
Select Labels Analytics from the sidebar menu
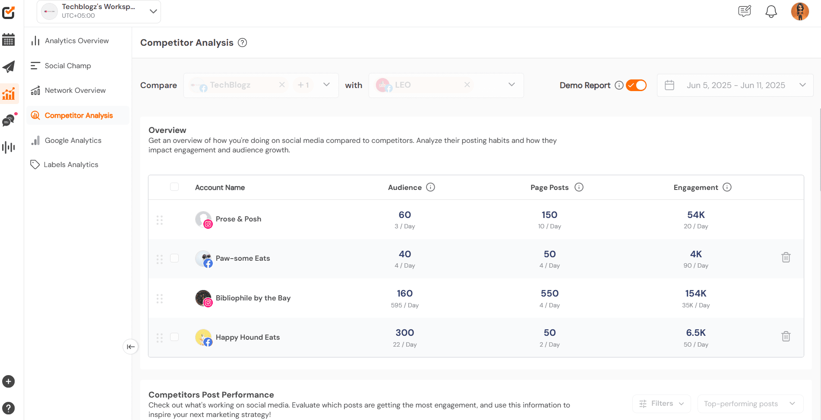tap(71, 164)
